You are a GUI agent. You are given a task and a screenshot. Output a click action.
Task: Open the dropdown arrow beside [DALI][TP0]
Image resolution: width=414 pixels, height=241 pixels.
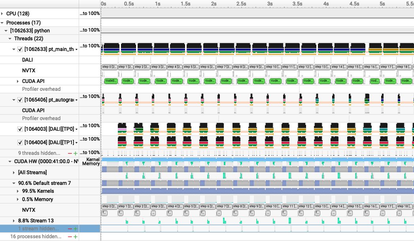coord(76,129)
